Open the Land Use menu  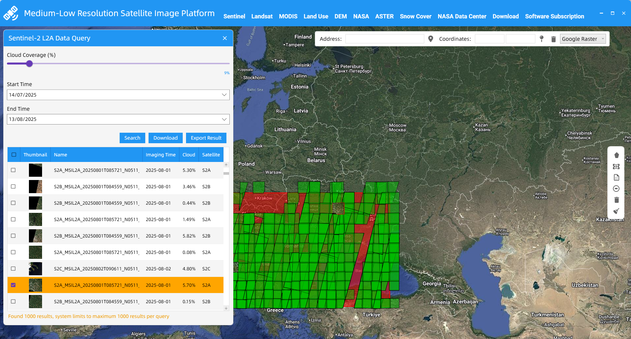316,16
